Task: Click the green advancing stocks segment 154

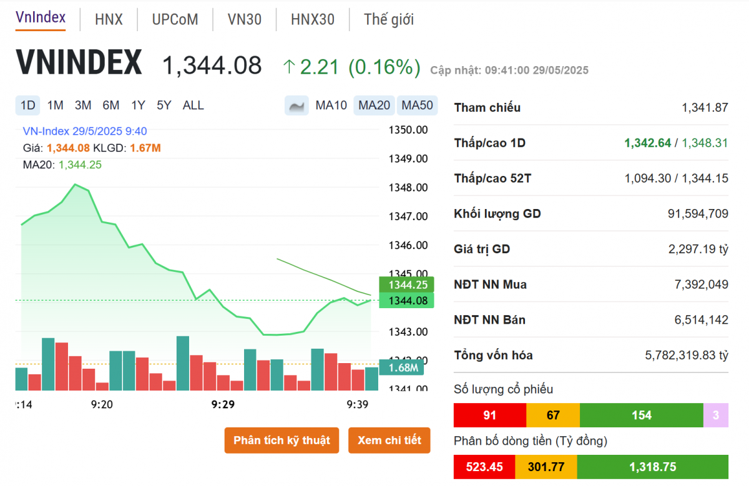Action: (642, 416)
